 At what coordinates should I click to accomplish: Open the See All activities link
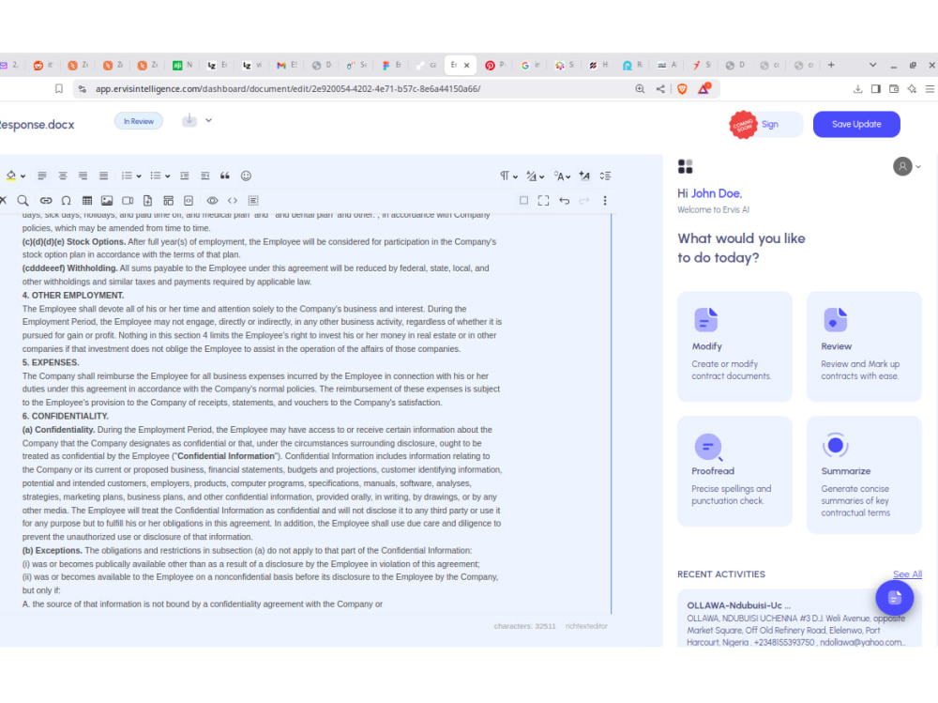point(907,574)
